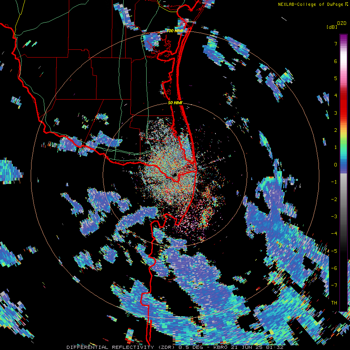350x350 pixels.
Task: Click the color scale value -3
Action: point(334,216)
